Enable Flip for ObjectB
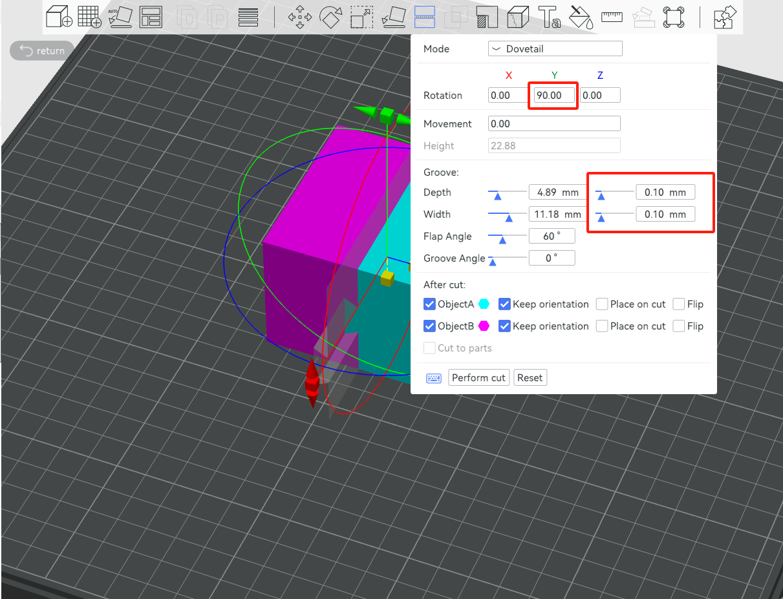Image resolution: width=783 pixels, height=599 pixels. pyautogui.click(x=678, y=326)
